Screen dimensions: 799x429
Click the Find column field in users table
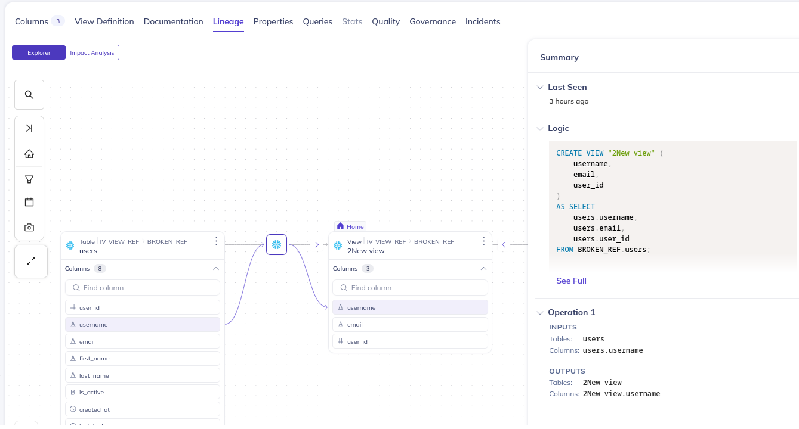click(x=143, y=288)
